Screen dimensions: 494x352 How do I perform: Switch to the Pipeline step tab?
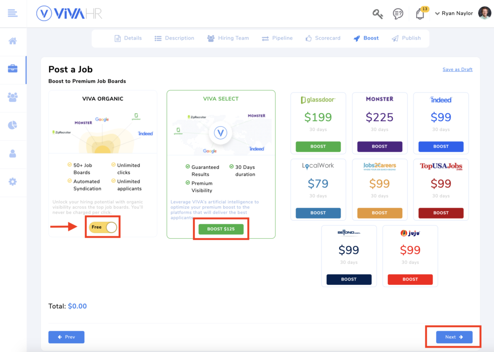277,38
